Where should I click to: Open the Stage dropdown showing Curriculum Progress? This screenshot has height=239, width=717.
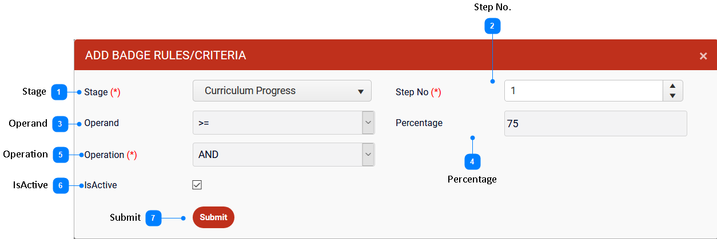[x=282, y=91]
